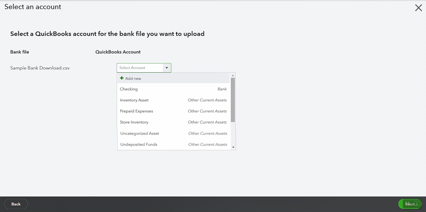Screen dimensions: 426x212
Task: Click the Back button
Action: click(16, 204)
